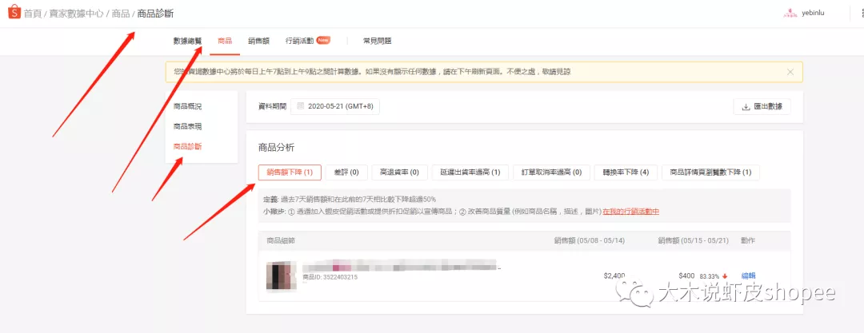864x333 pixels.
Task: Open 首頁 breadcrumb link
Action: click(33, 14)
